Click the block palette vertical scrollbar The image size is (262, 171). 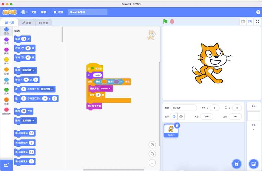click(x=62, y=35)
